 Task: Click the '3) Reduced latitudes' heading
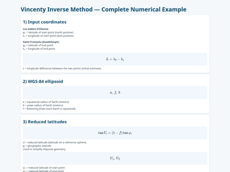pyautogui.click(x=45, y=122)
